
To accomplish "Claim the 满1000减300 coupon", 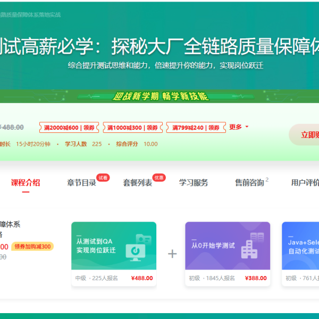I will (x=132, y=128).
